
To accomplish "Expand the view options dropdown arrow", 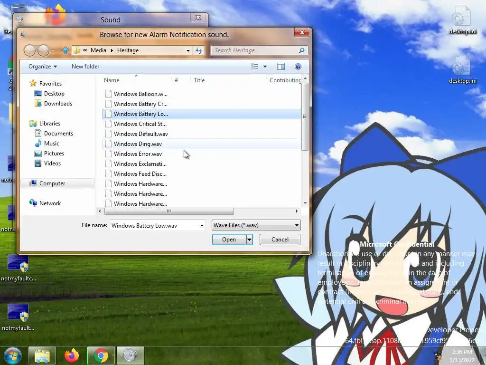I will [x=265, y=67].
